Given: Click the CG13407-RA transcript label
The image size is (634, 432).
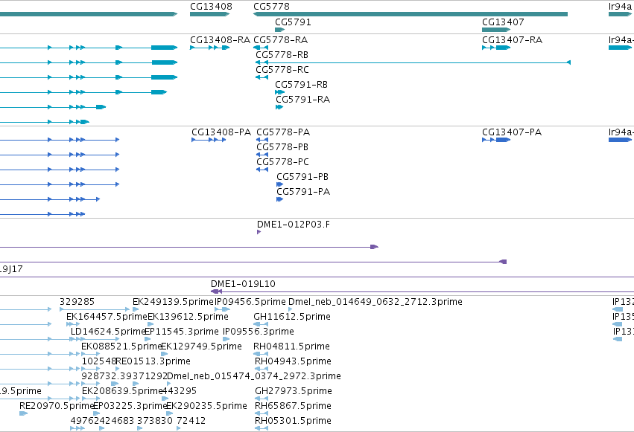Looking at the screenshot, I should pos(512,40).
